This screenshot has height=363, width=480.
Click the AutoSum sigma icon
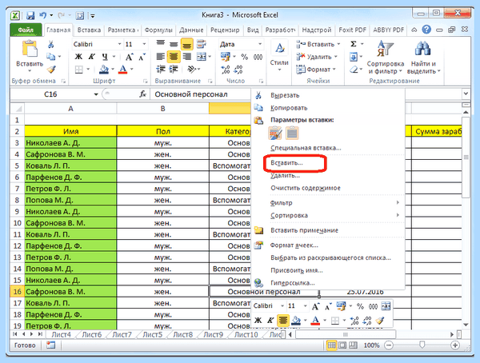[x=354, y=44]
